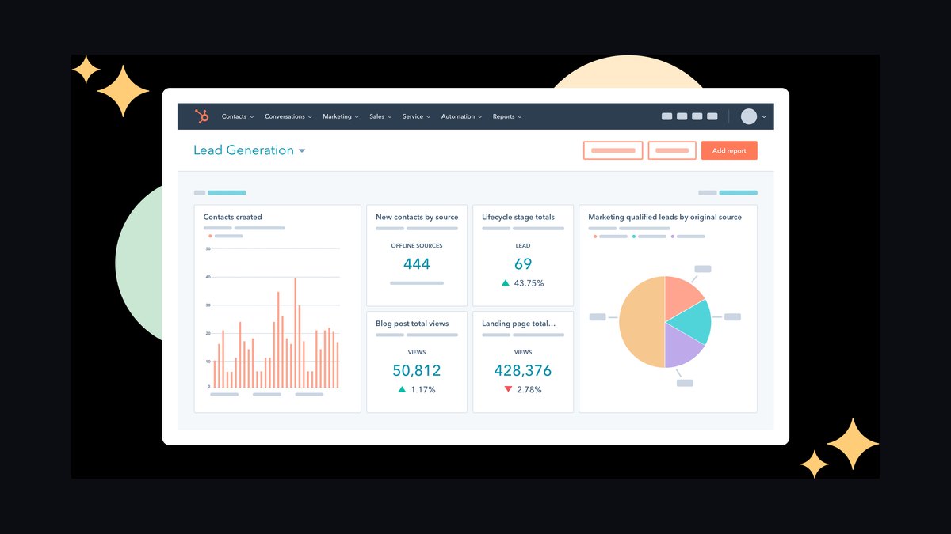Open the New contacts by source report

coord(417,217)
